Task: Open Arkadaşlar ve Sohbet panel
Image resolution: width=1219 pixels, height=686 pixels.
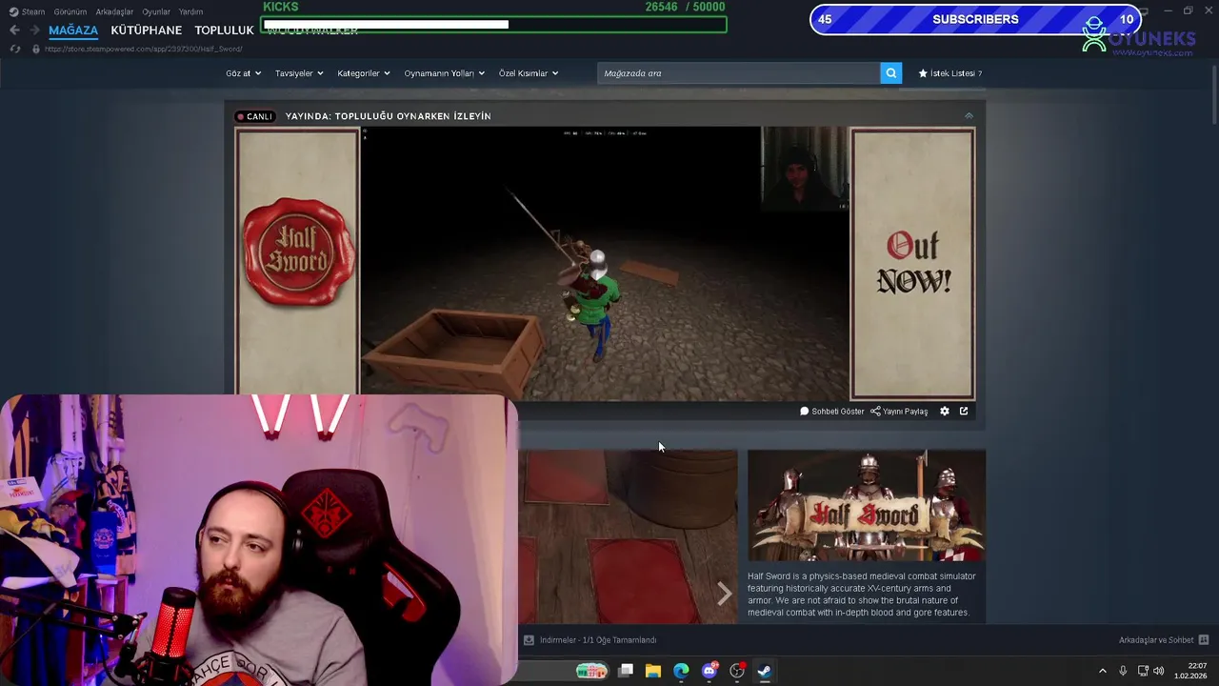Action: coord(1156,640)
